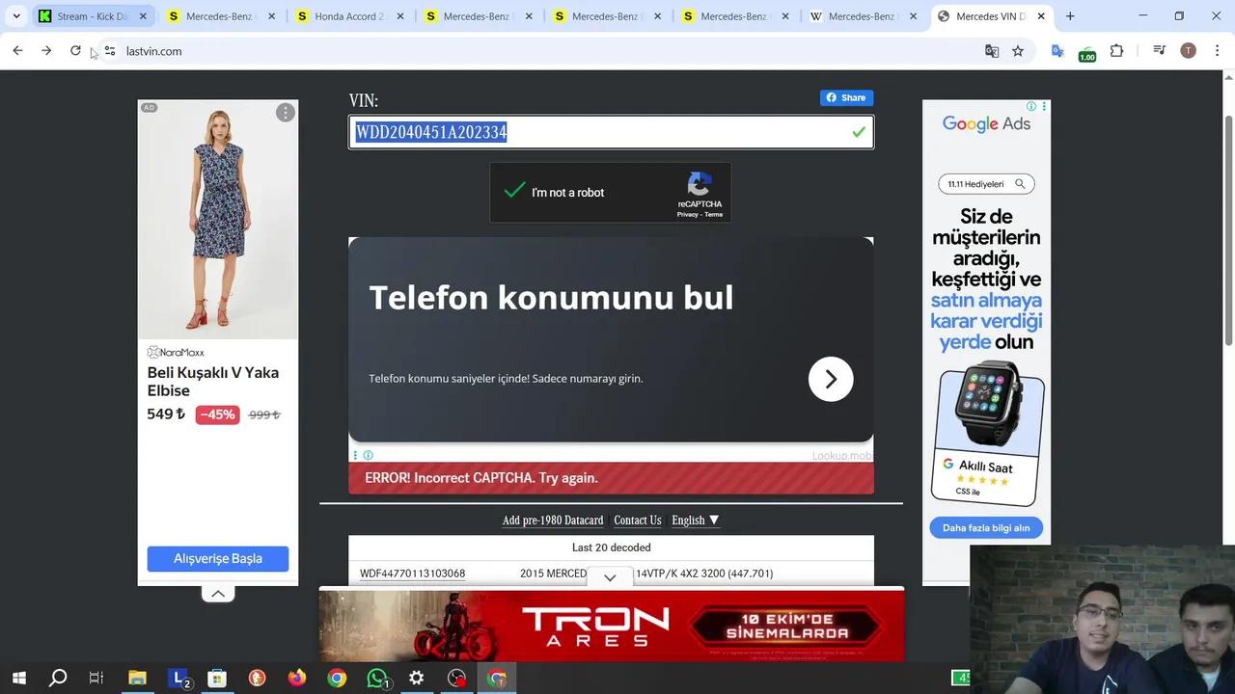1235x694 pixels.
Task: Open the Windows Start menu
Action: coord(18,679)
